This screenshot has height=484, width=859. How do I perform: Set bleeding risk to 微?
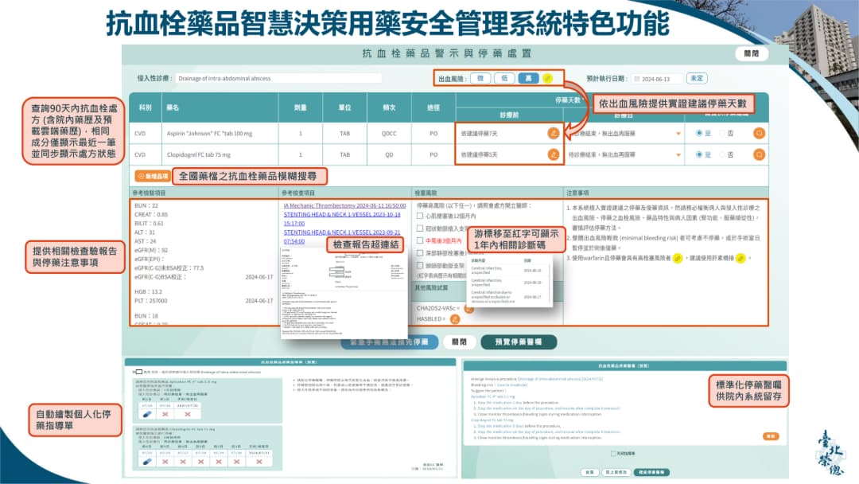(480, 78)
